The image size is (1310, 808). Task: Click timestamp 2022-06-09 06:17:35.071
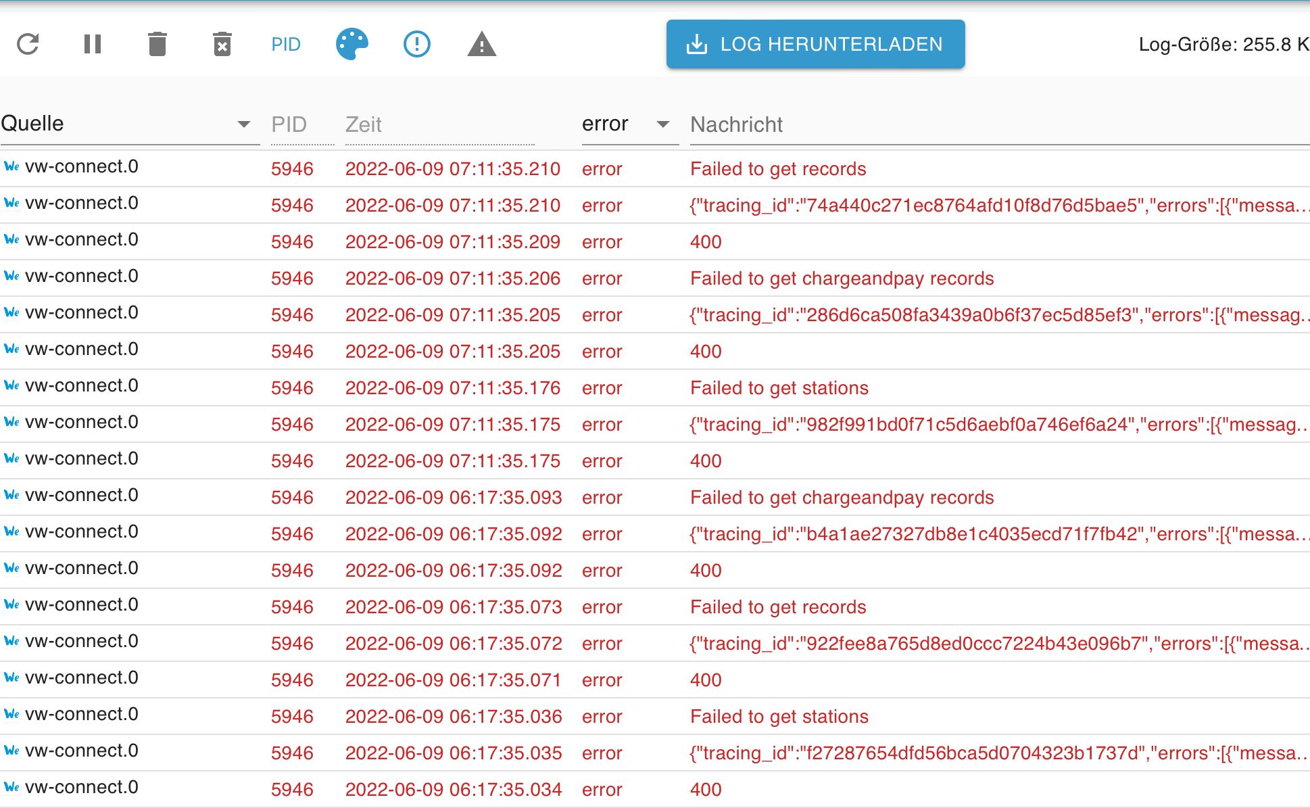(454, 680)
